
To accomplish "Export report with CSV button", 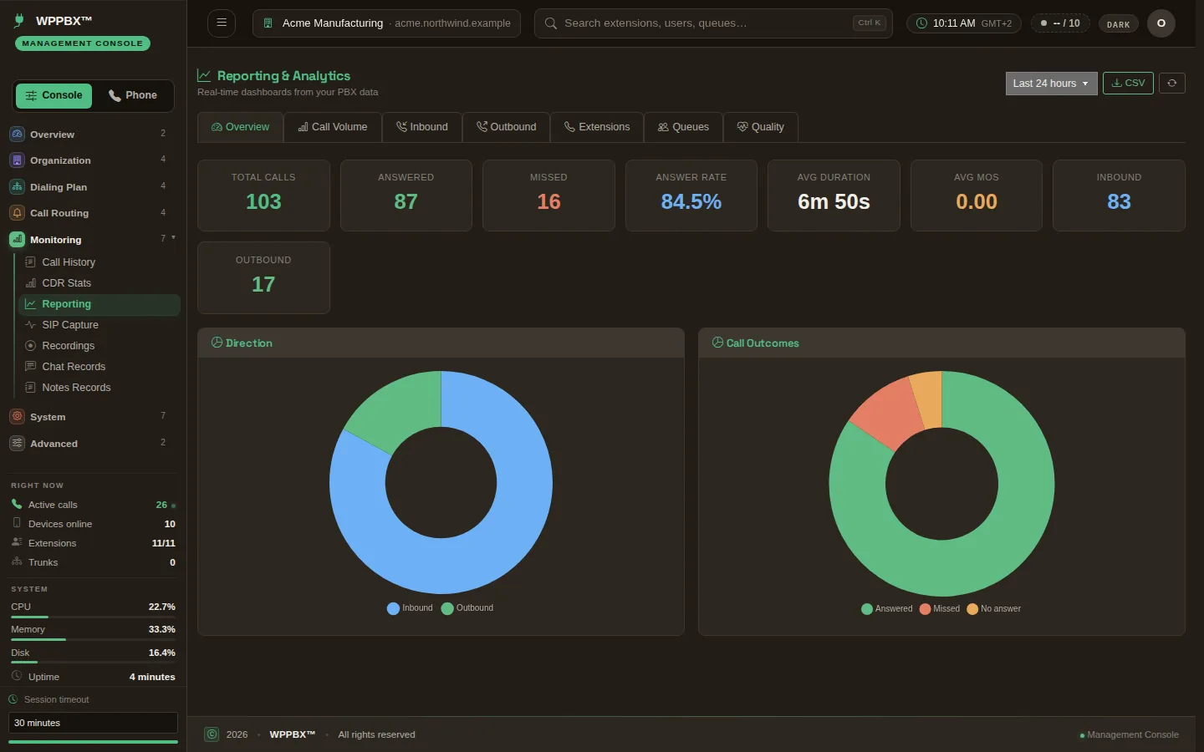I will click(x=1128, y=83).
